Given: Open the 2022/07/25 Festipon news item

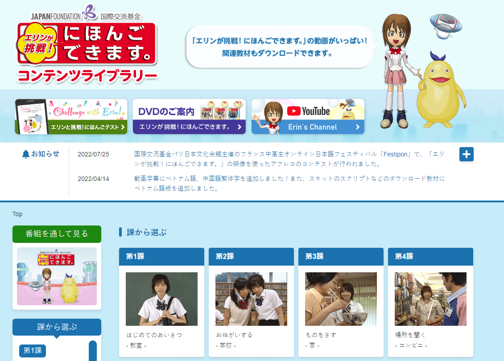Looking at the screenshot, I should 289,159.
